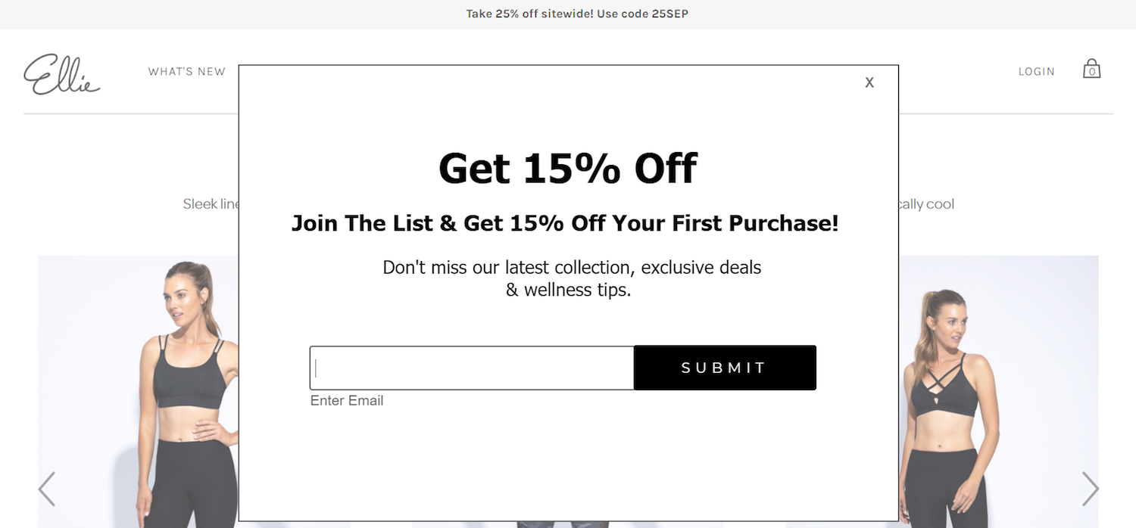Click the Join The List subheading
The height and width of the screenshot is (528, 1136).
tap(565, 224)
